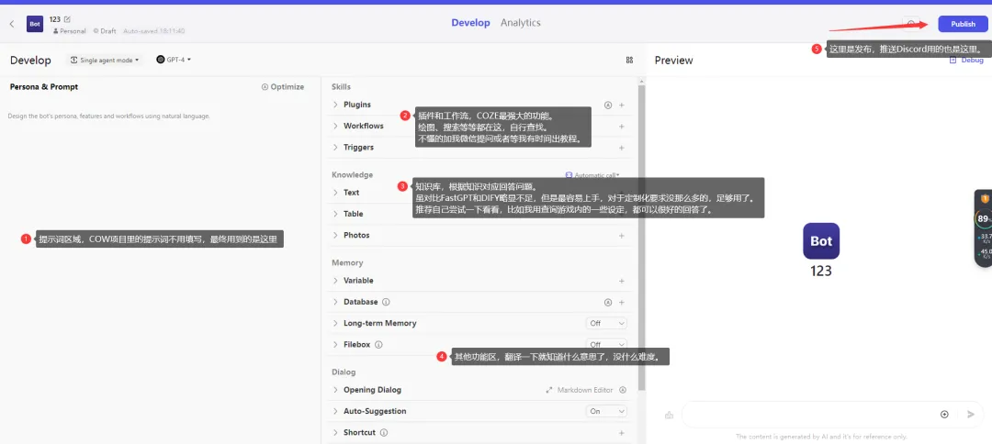Click the send message arrow icon
992x444 pixels.
click(971, 415)
